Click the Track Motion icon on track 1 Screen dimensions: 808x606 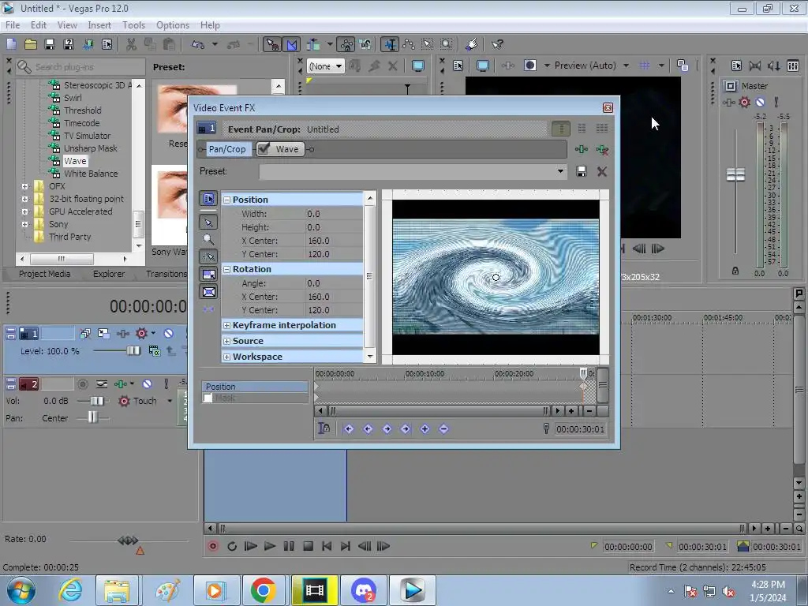point(103,334)
